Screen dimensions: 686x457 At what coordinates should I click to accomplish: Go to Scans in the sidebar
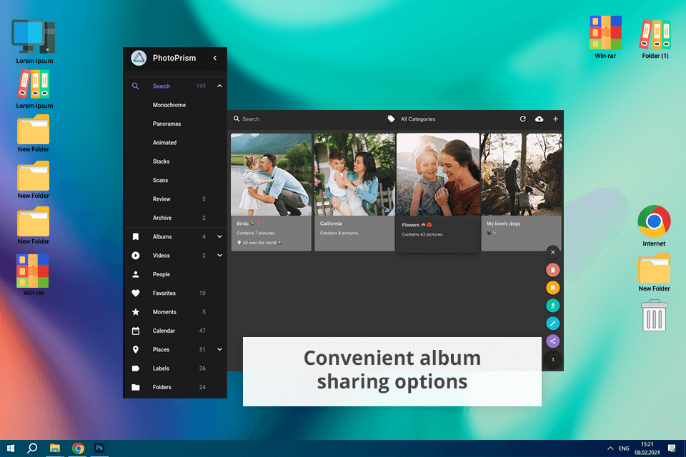160,180
